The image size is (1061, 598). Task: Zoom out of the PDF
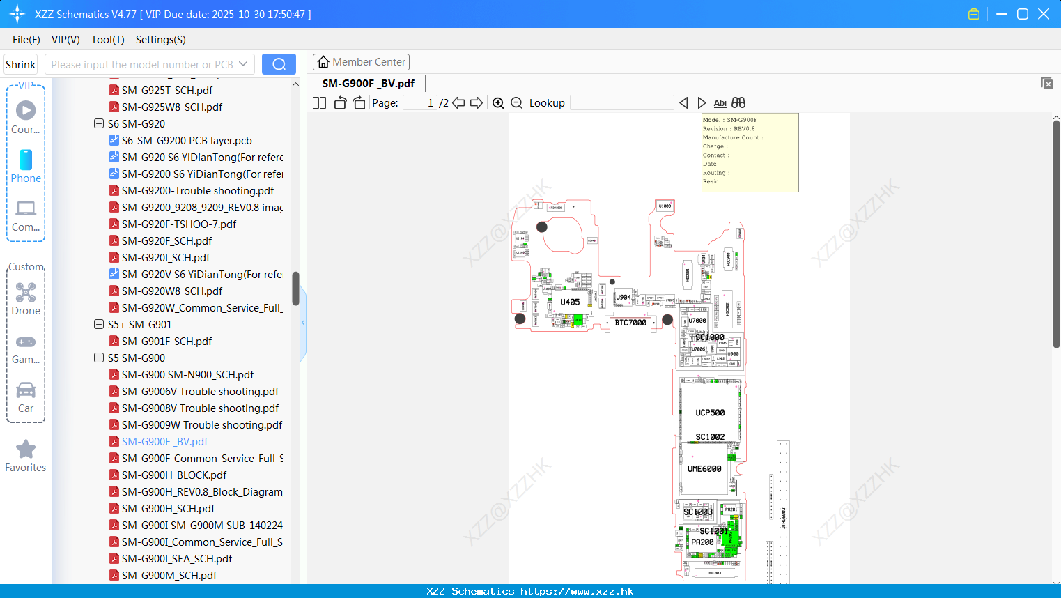pyautogui.click(x=517, y=102)
